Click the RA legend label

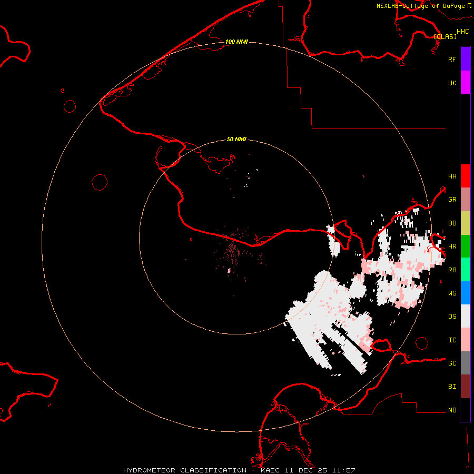[452, 270]
